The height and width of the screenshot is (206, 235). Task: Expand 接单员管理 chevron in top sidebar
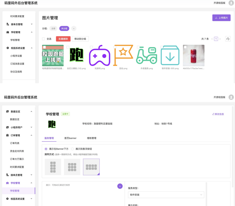(32, 24)
